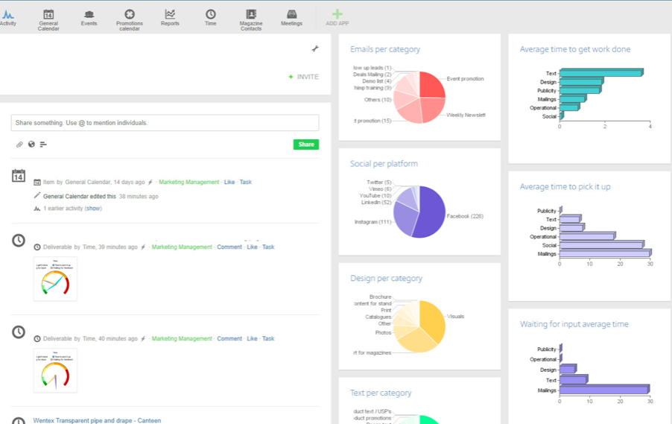Open the Reports app
This screenshot has width=672, height=424.
(x=170, y=18)
